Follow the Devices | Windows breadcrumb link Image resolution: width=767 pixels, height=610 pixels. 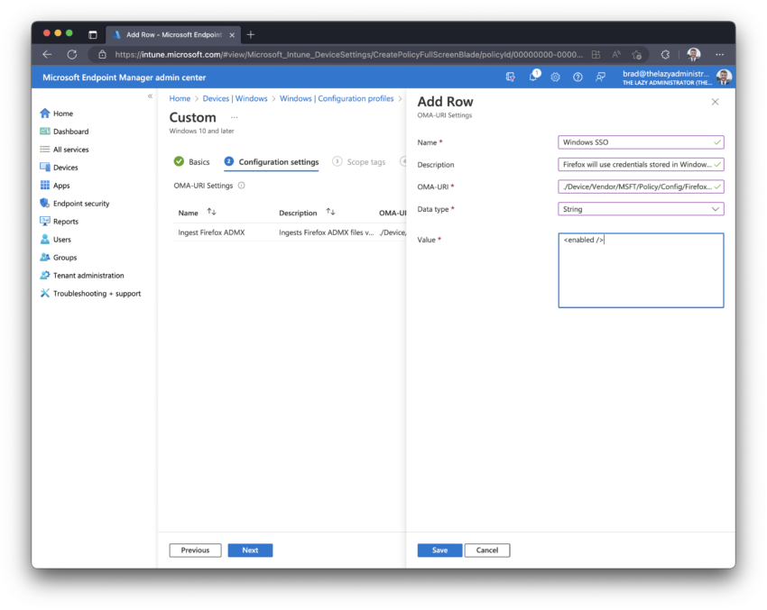point(235,98)
